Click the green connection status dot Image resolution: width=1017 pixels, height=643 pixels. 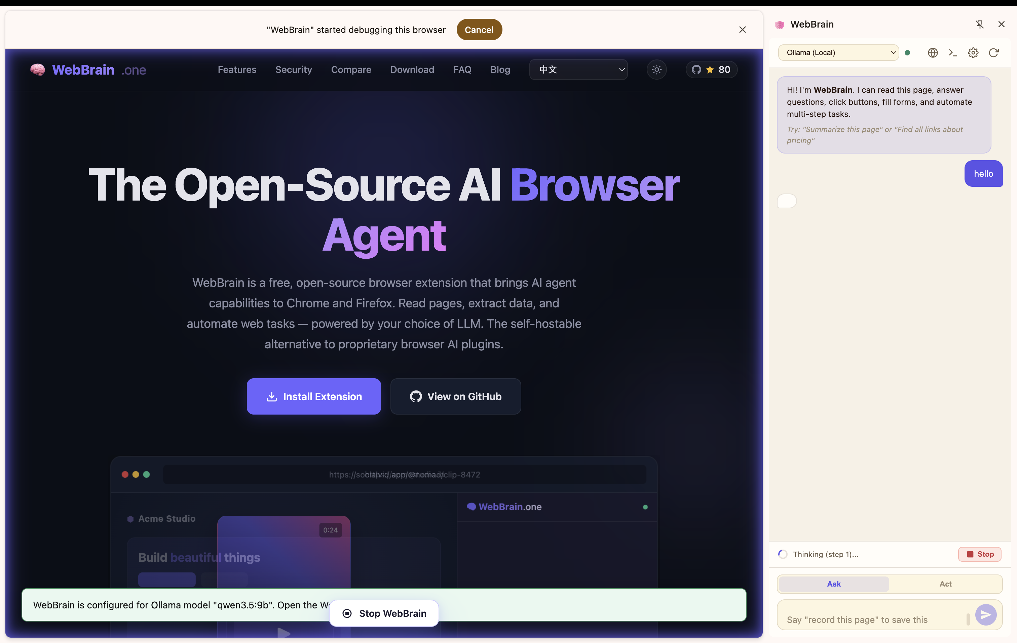click(907, 53)
